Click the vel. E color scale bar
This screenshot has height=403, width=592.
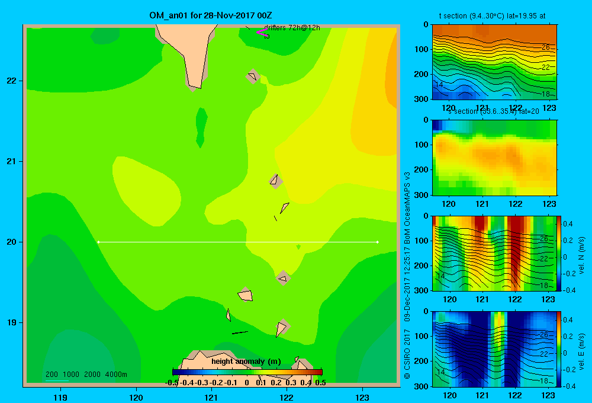click(x=559, y=349)
